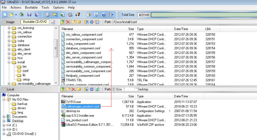Select the conf folder in image tree
The image size is (257, 140).
[25, 71]
